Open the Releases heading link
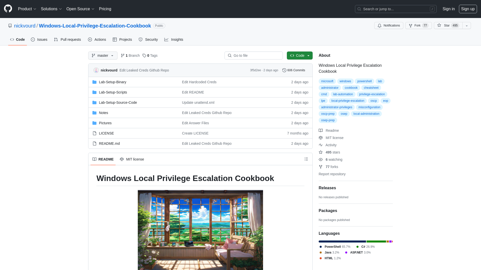 point(327,188)
